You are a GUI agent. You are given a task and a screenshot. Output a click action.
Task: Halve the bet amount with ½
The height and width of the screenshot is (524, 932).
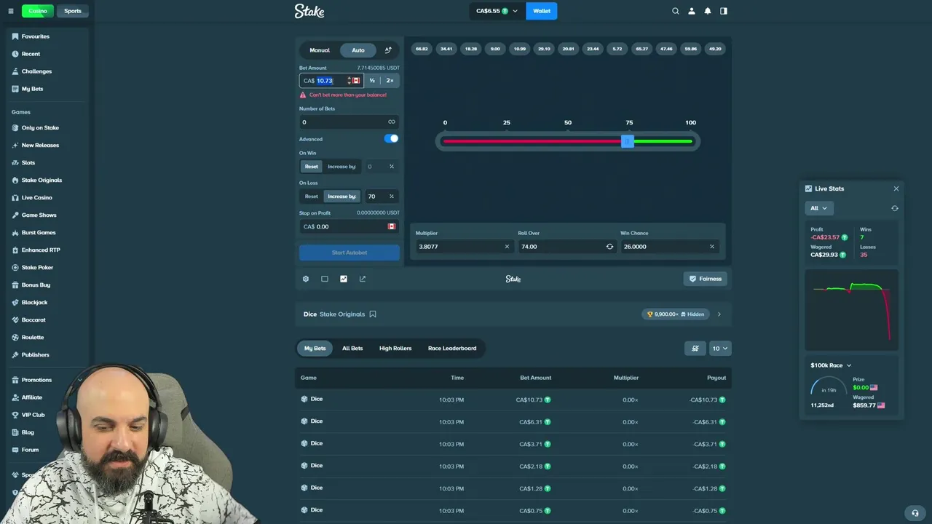click(372, 81)
